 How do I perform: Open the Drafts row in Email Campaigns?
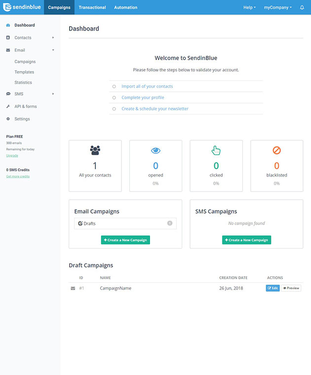[x=125, y=224]
